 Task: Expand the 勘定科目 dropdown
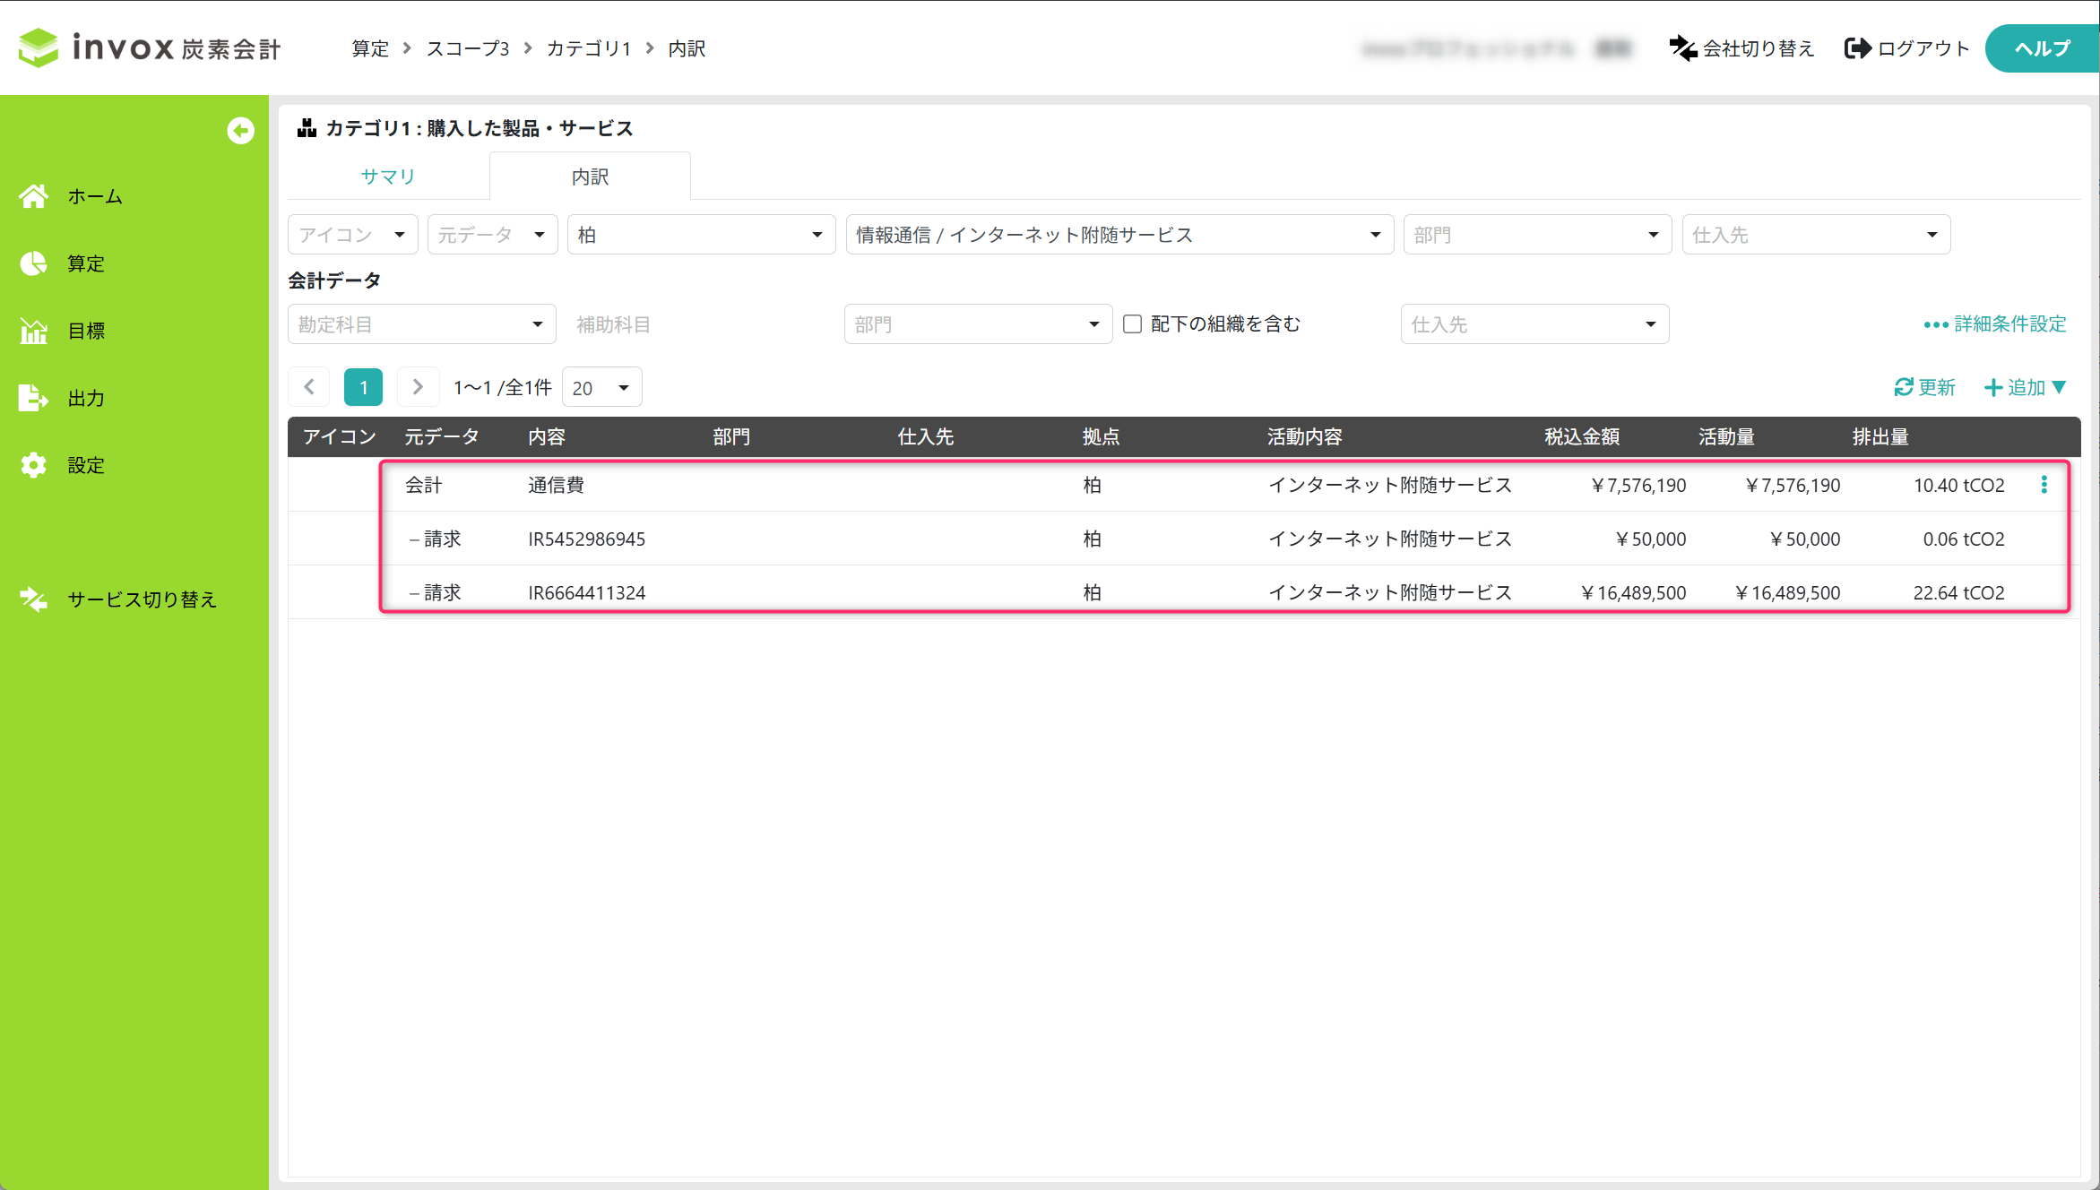tap(421, 324)
